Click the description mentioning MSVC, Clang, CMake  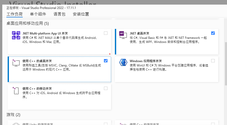tap(62, 67)
